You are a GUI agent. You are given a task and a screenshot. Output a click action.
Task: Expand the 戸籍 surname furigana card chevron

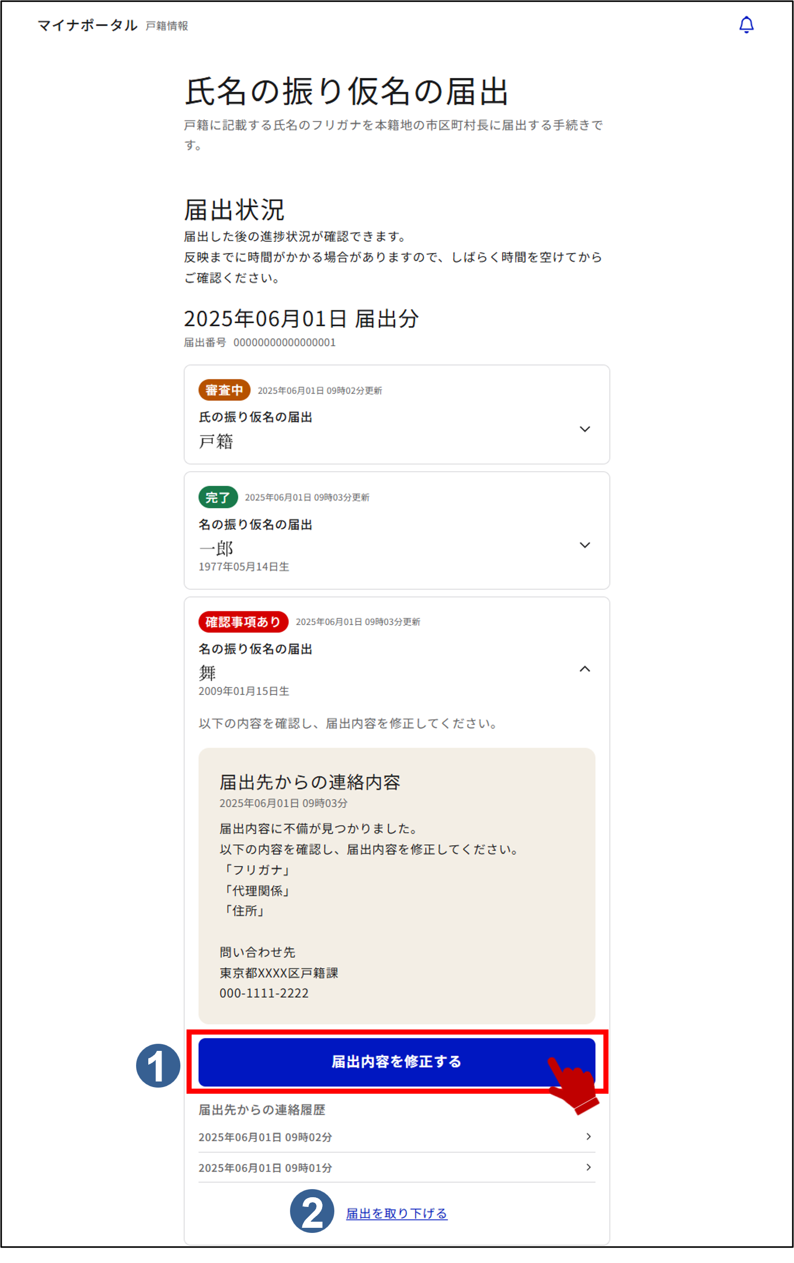585,429
